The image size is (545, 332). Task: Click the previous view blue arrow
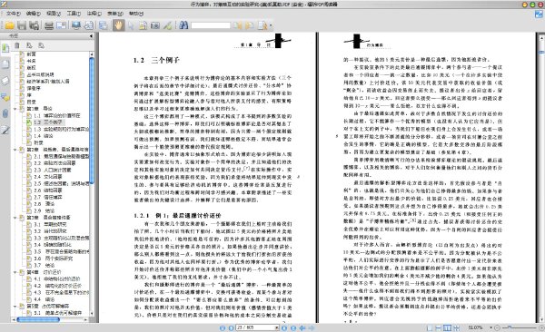pyautogui.click(x=302, y=327)
